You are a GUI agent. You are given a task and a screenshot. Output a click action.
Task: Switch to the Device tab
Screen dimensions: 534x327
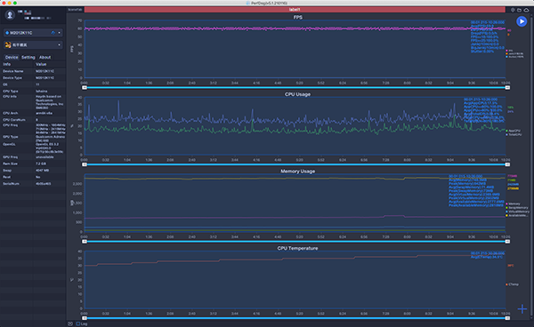pos(12,57)
